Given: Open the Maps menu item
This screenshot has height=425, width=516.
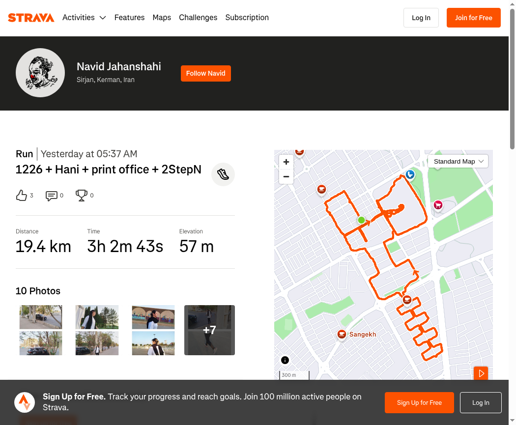Looking at the screenshot, I should click(162, 17).
